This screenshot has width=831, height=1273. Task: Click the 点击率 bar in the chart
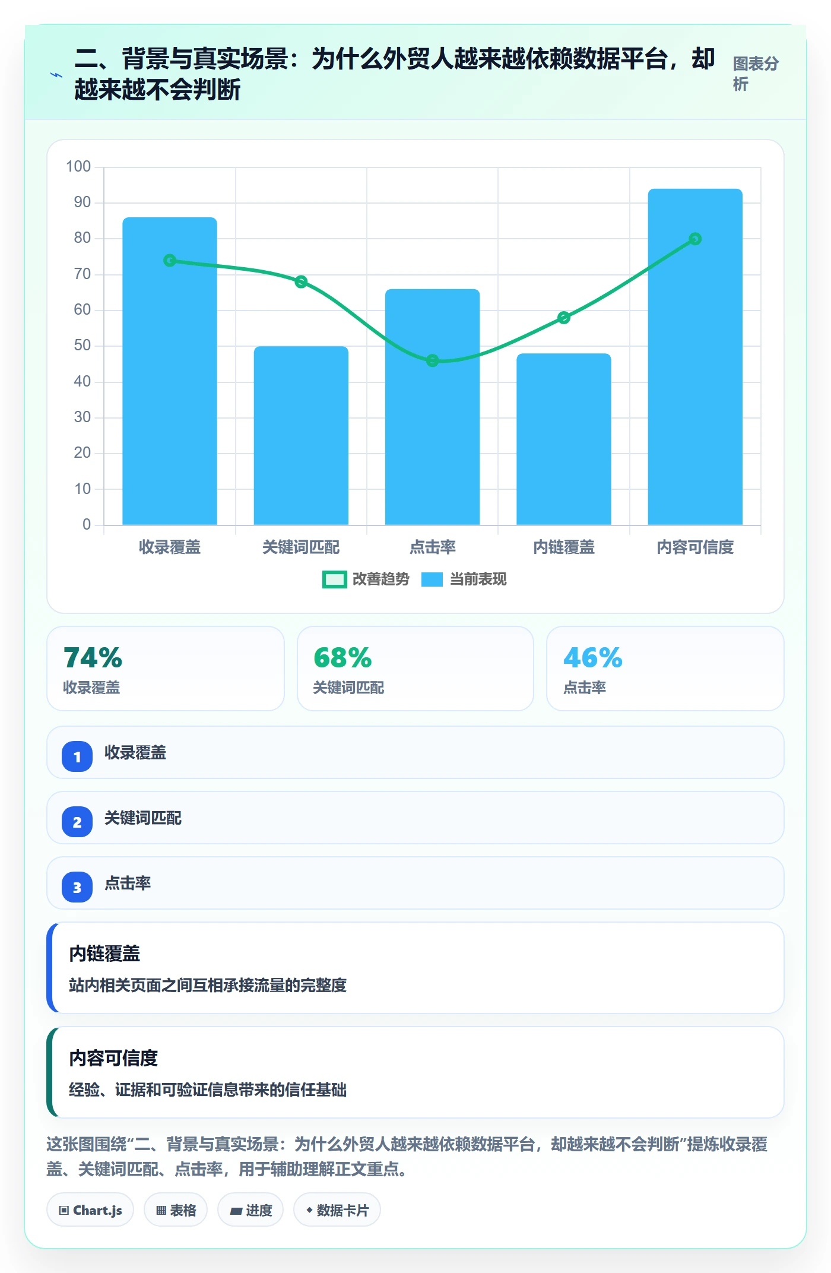pyautogui.click(x=433, y=407)
